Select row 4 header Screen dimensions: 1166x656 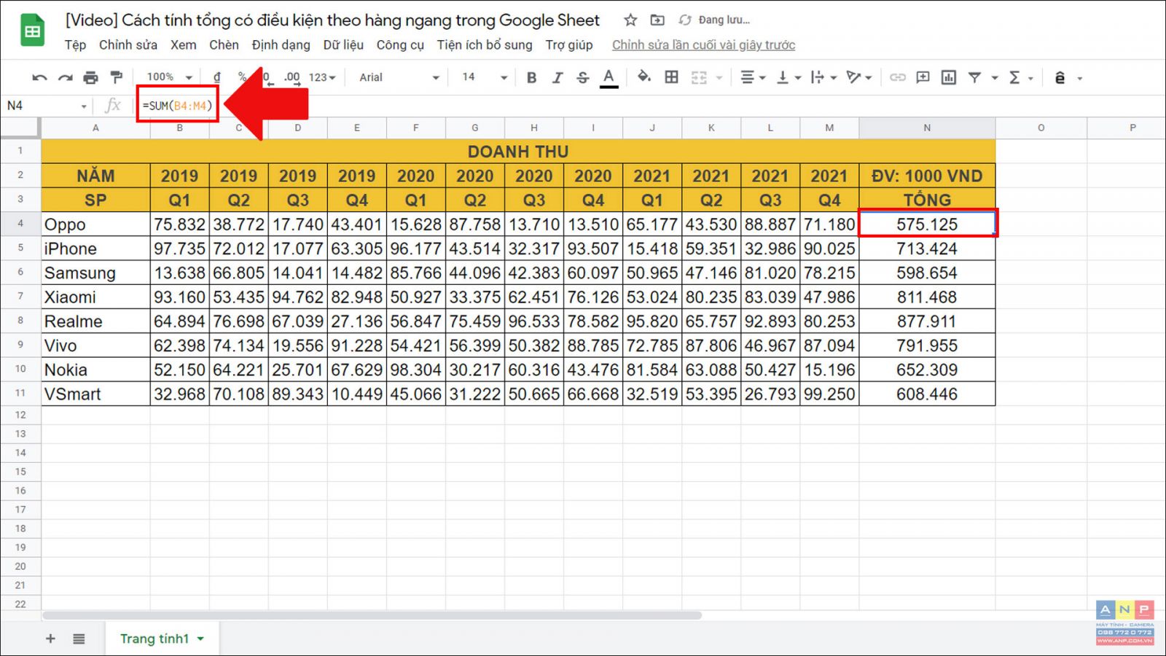pyautogui.click(x=20, y=224)
